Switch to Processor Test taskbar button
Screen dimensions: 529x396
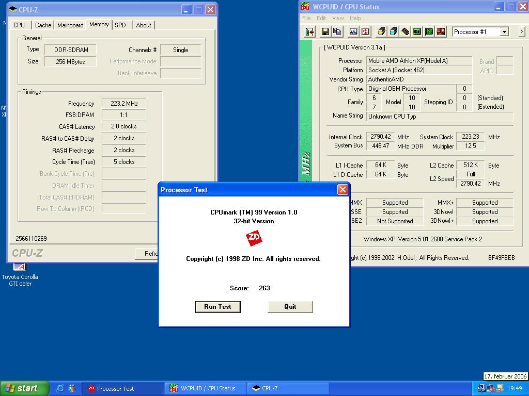(x=123, y=388)
